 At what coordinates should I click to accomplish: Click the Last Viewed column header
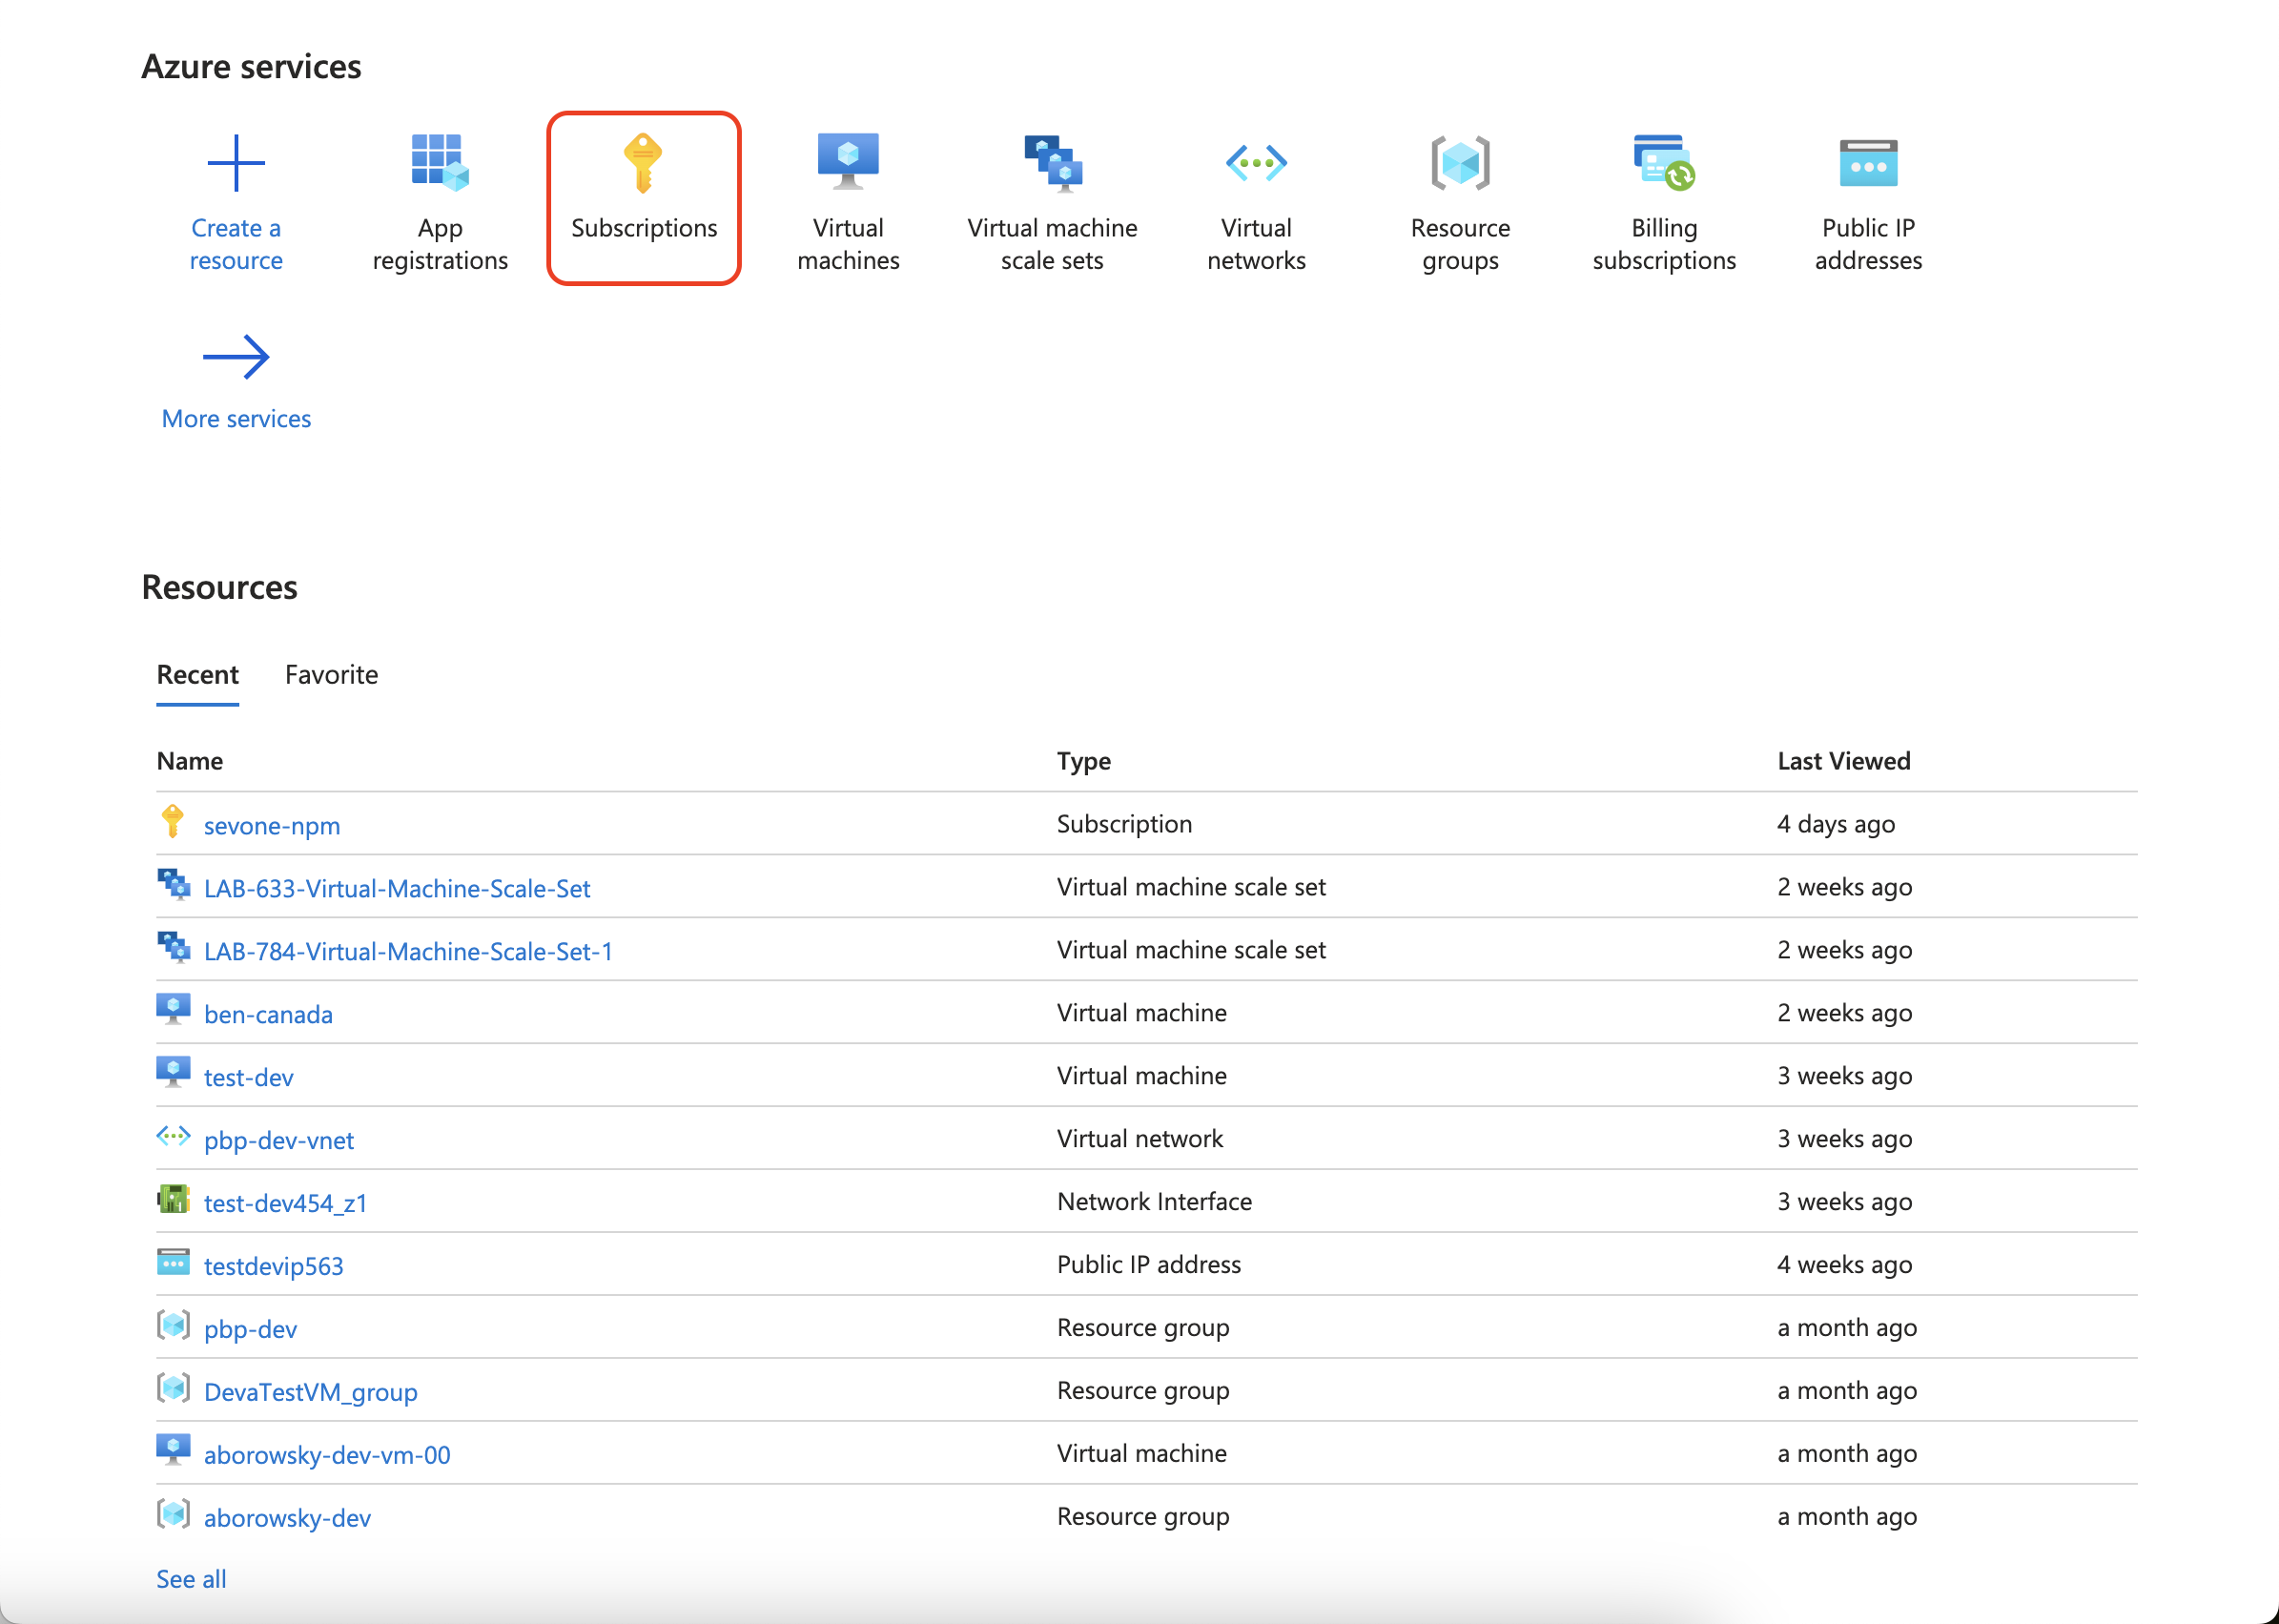(1844, 762)
